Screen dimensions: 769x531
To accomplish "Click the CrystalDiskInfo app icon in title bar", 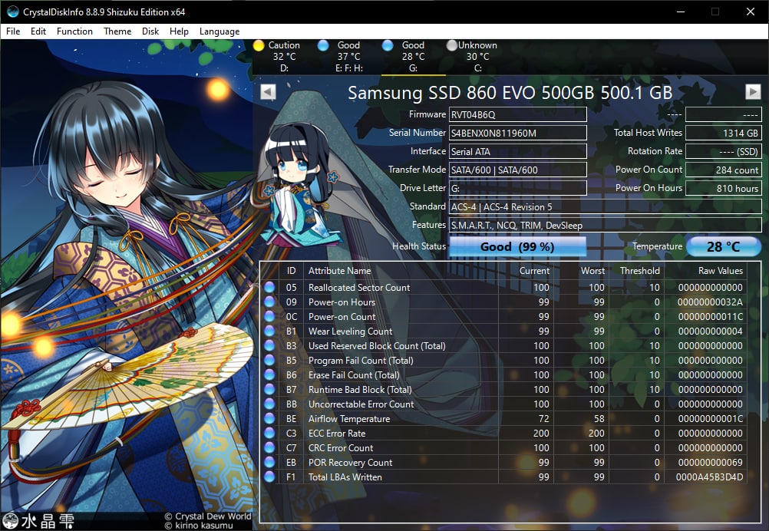I will click(x=12, y=12).
